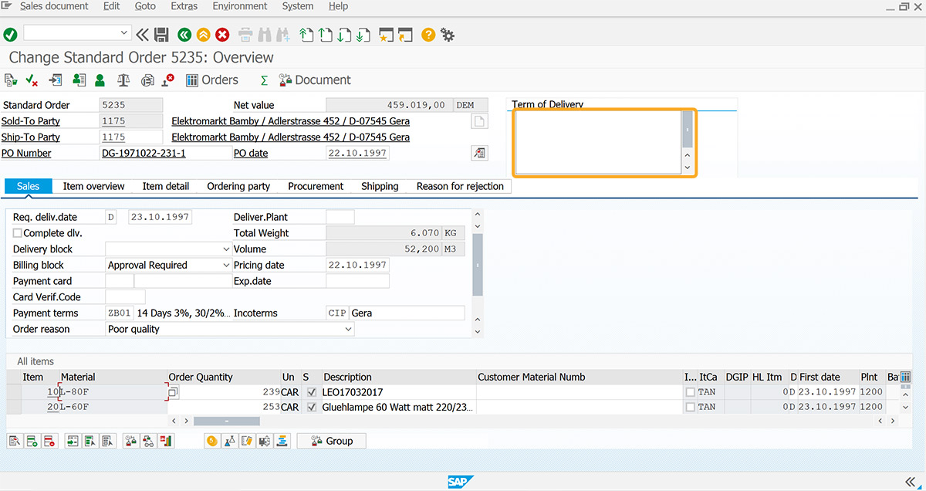Toggle S checkbox for item LEO17032017

(311, 392)
